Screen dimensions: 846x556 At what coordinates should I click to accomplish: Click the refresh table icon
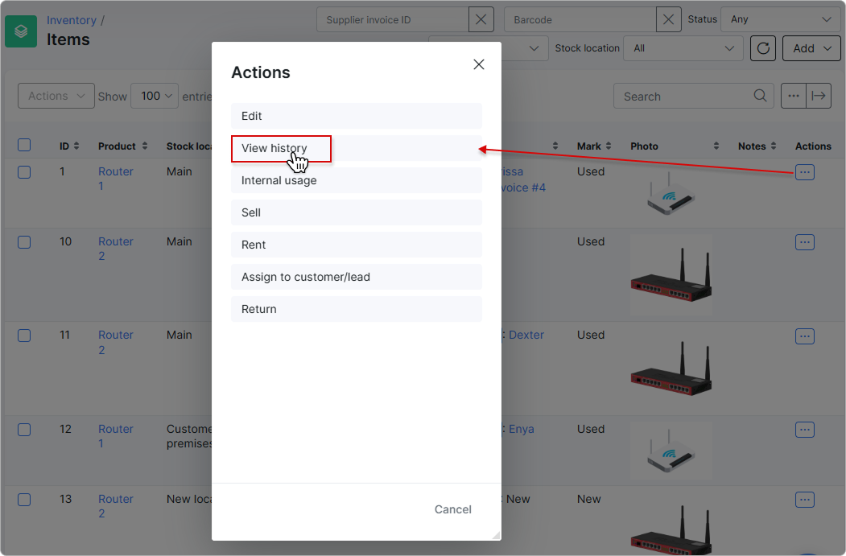tap(763, 48)
